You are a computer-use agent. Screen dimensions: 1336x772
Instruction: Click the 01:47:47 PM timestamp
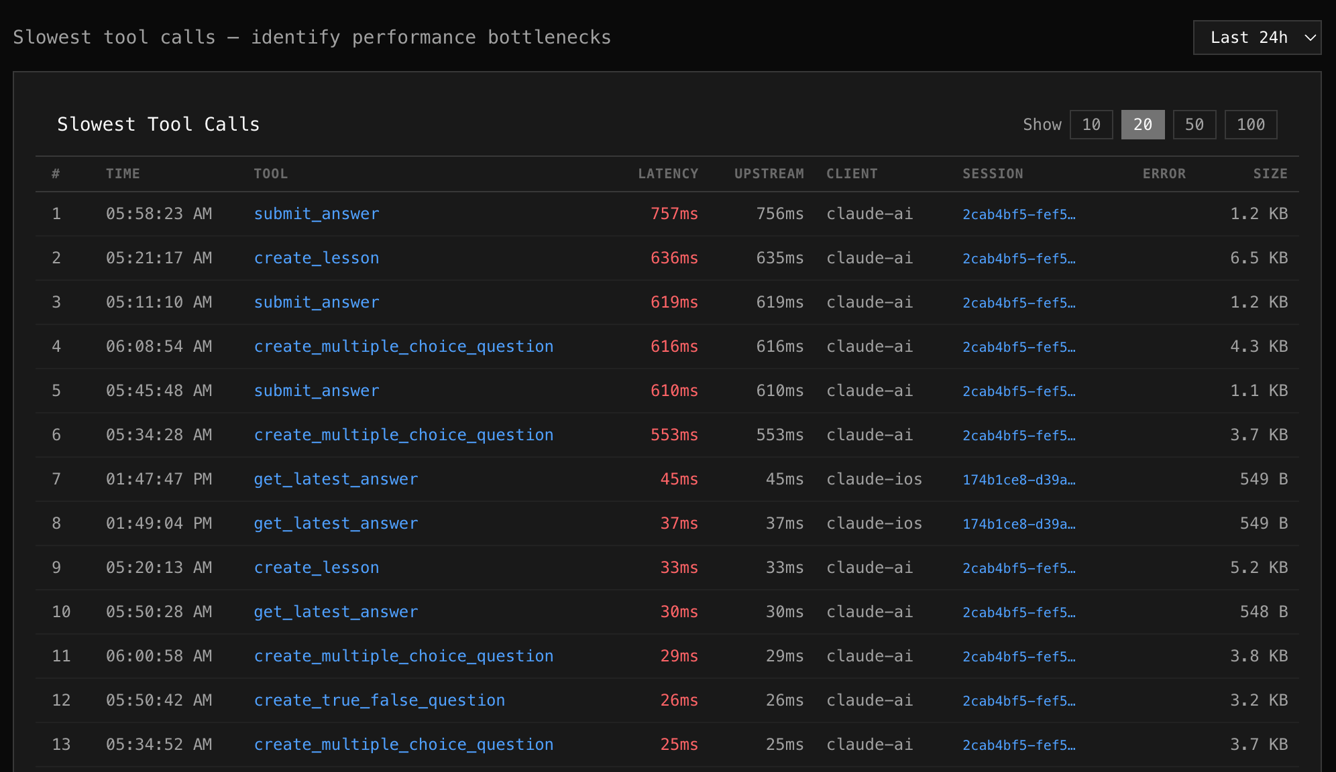click(159, 479)
